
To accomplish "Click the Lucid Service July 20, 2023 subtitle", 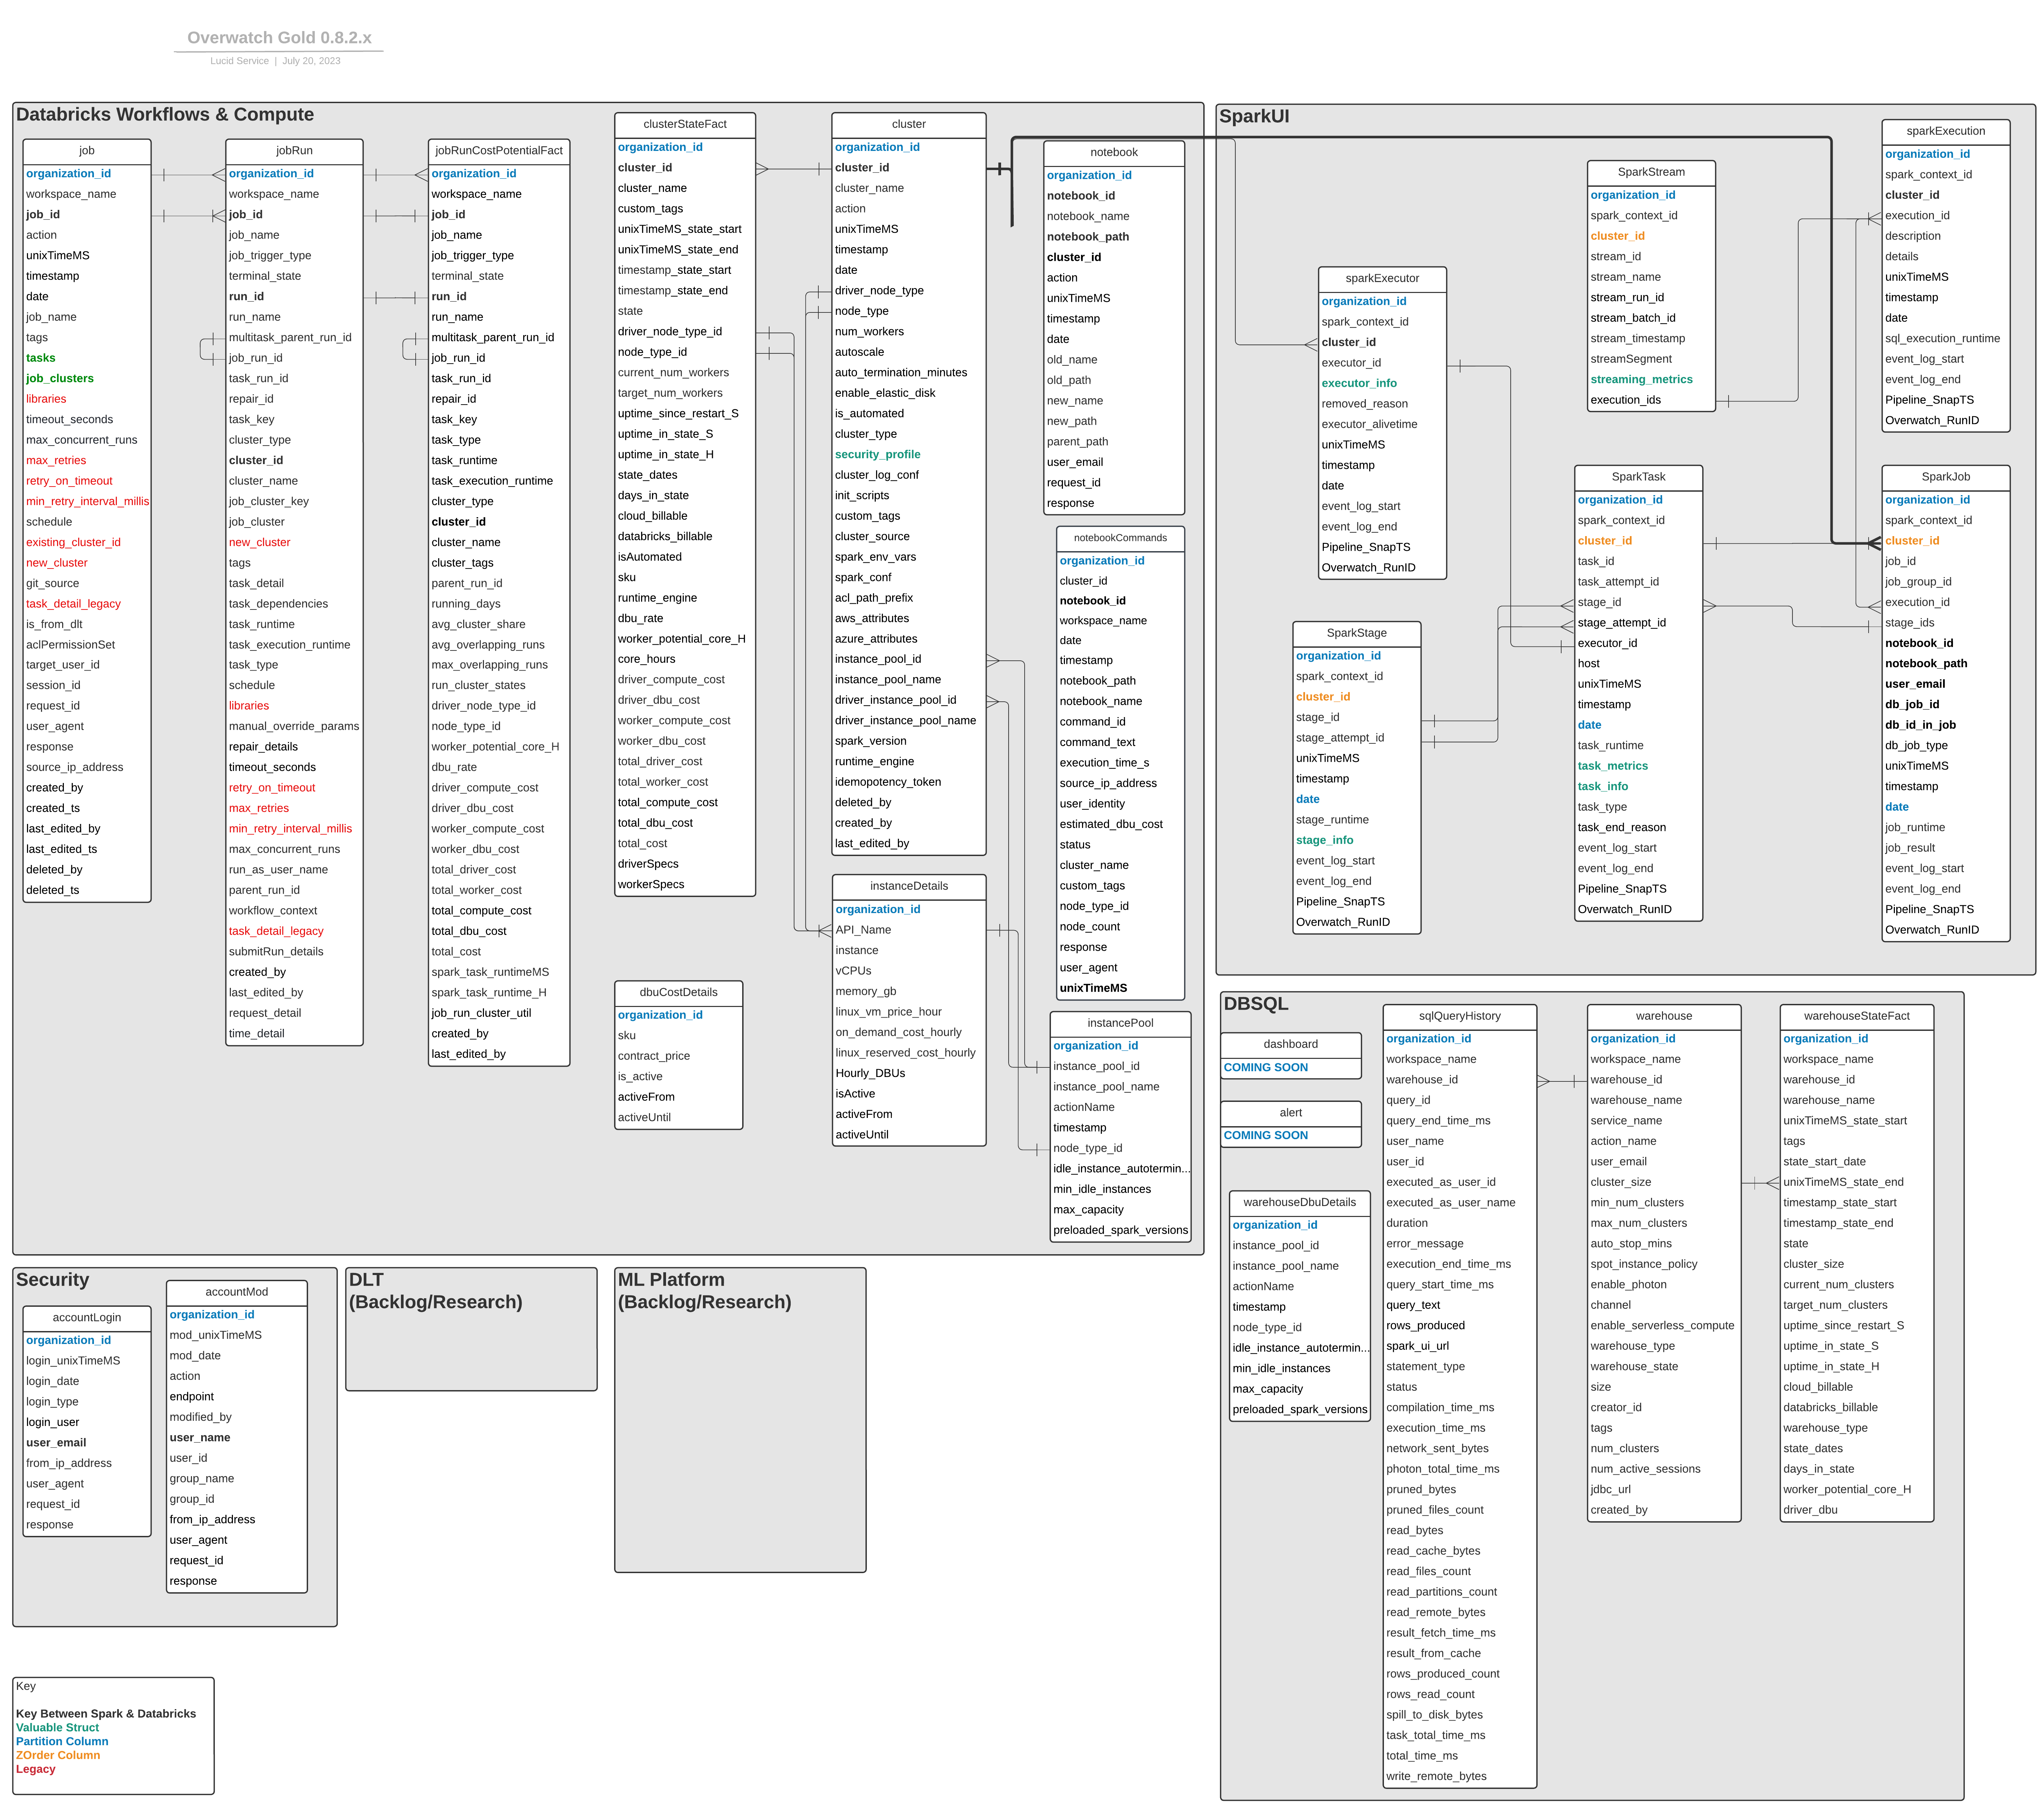I will click(x=275, y=61).
